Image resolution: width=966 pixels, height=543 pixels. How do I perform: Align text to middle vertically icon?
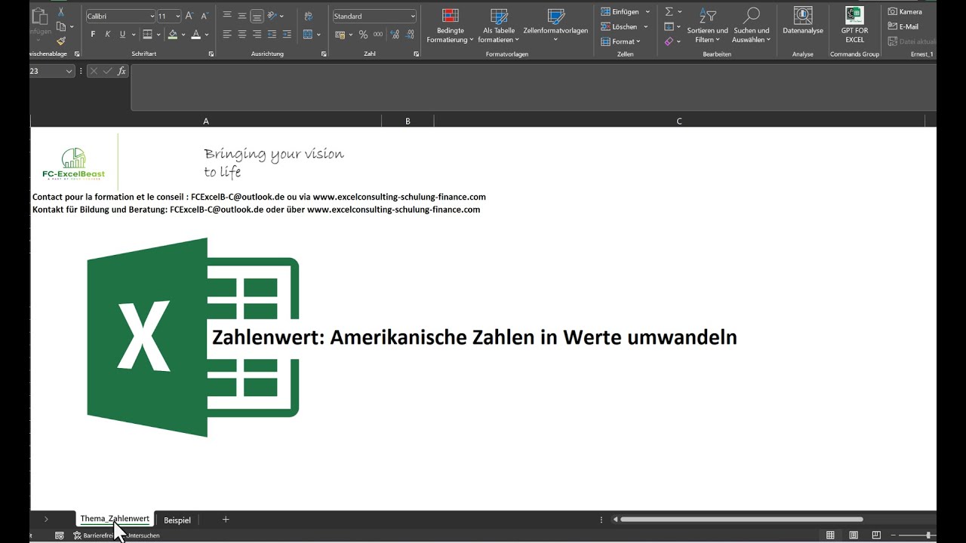[x=242, y=16]
